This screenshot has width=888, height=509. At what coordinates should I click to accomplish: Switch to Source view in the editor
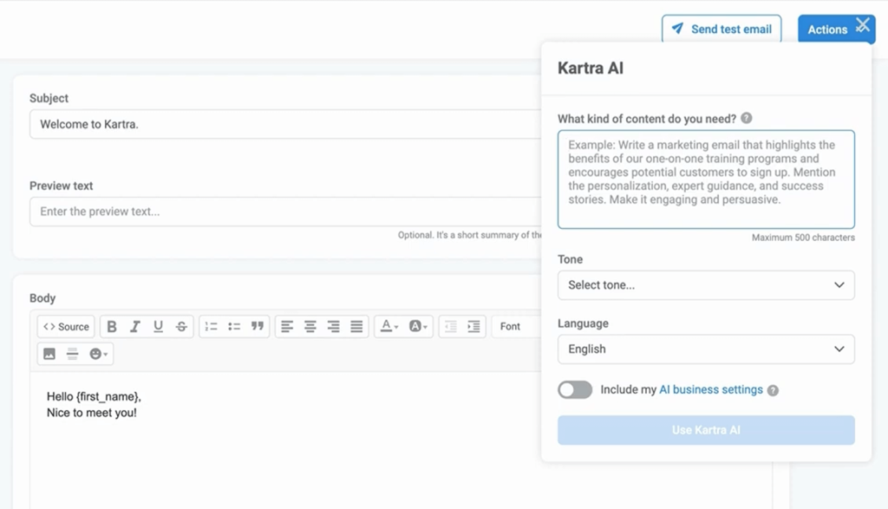[65, 327]
